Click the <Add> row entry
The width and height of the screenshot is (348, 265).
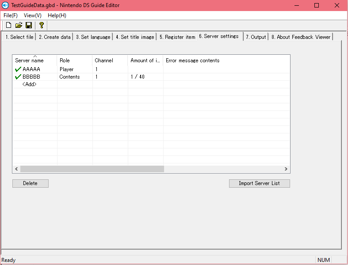[29, 84]
